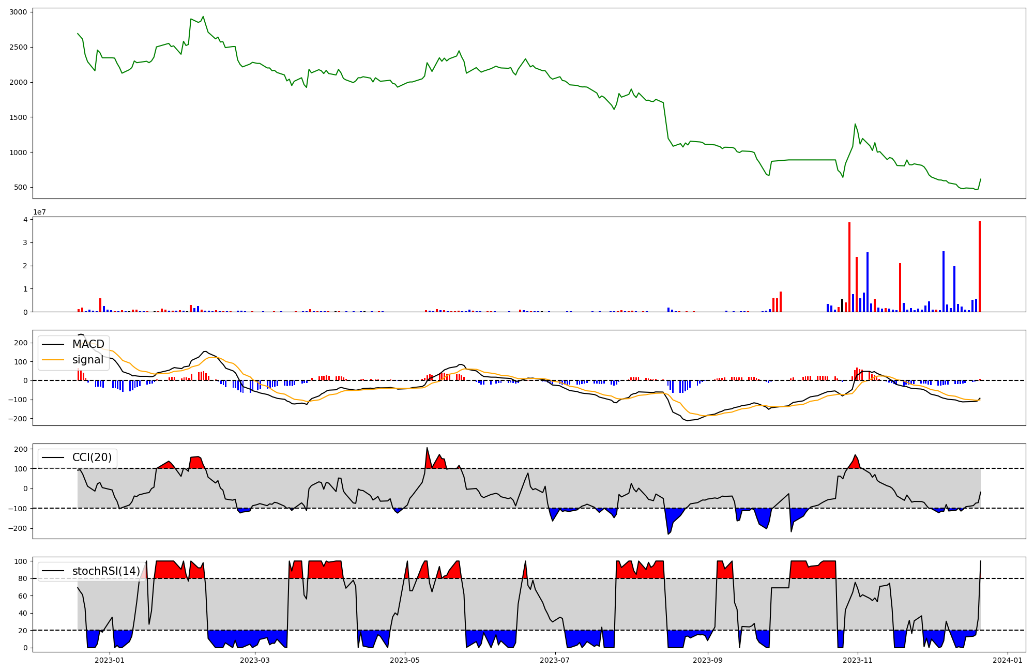The image size is (1034, 672).
Task: Click the tallest red volume bar at far right
Action: click(x=979, y=266)
